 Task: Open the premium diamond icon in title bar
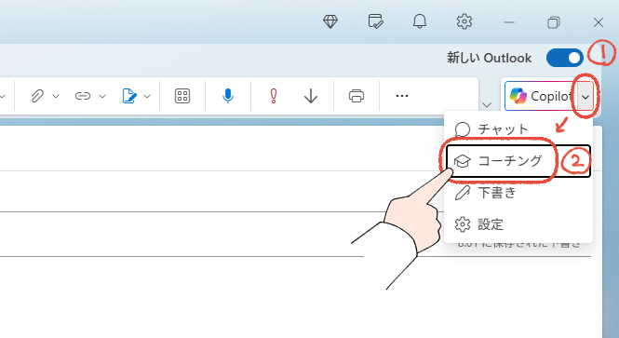[330, 21]
